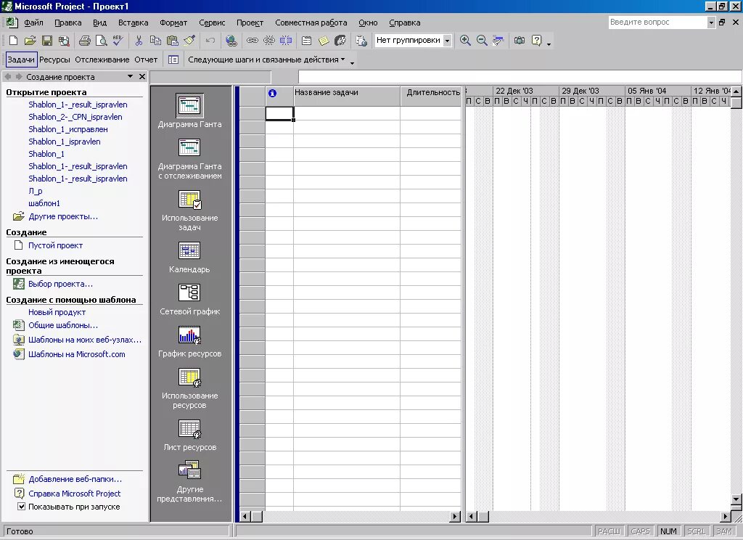The width and height of the screenshot is (743, 540).
Task: Click the Assign Resources icon
Action: (x=340, y=41)
